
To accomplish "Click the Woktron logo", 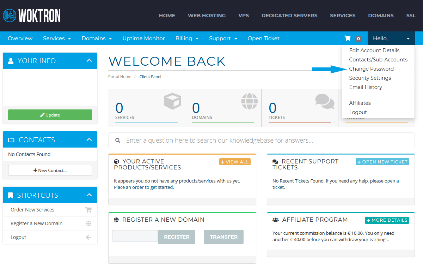I will (32, 16).
